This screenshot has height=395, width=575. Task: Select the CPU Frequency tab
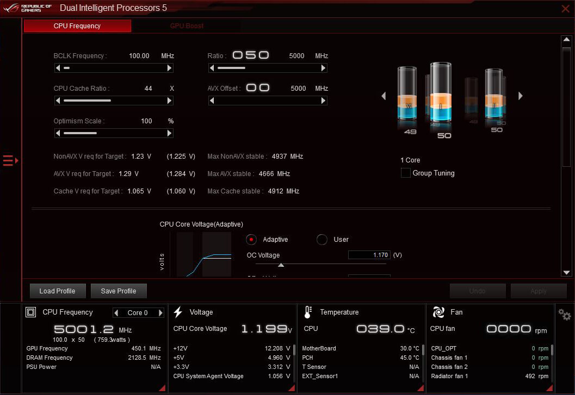tap(77, 26)
